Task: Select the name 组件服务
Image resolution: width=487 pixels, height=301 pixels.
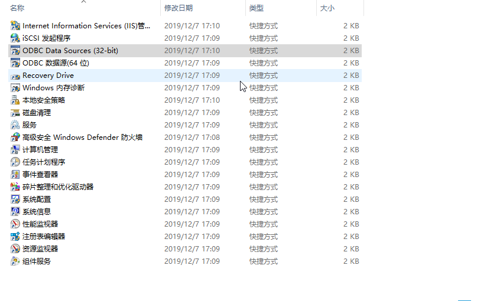Action: point(37,261)
